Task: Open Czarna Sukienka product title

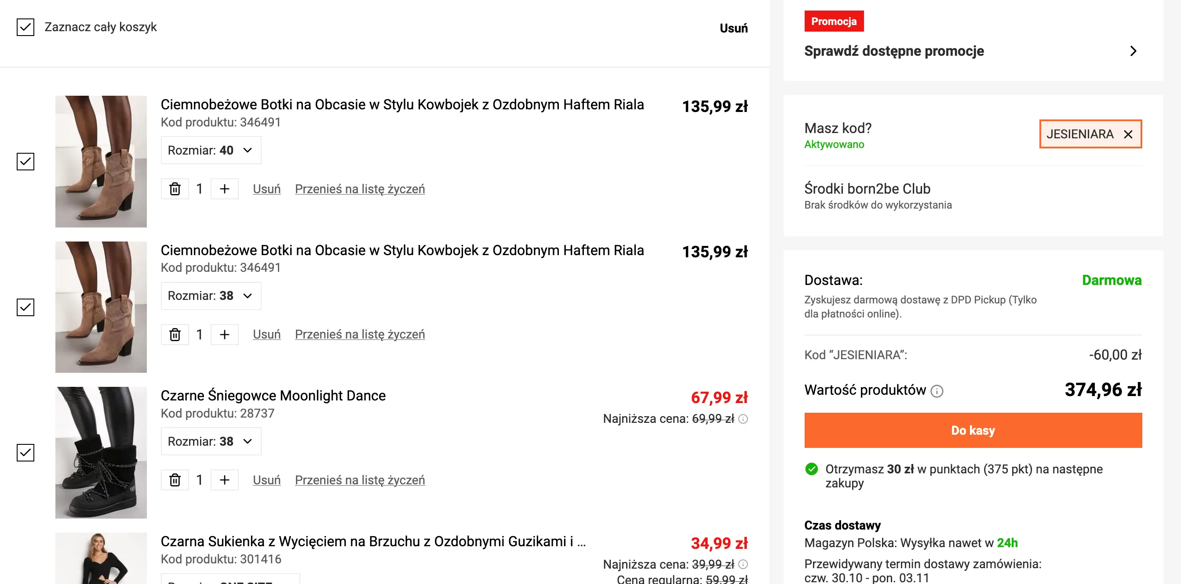Action: [x=372, y=541]
